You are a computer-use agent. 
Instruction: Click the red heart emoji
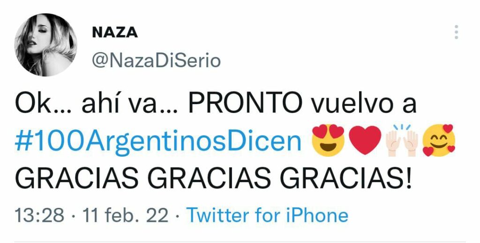tap(365, 140)
